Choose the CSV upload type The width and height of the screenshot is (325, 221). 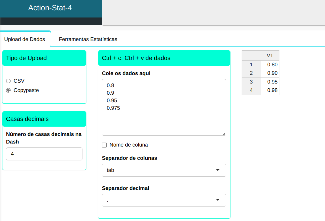click(8, 81)
